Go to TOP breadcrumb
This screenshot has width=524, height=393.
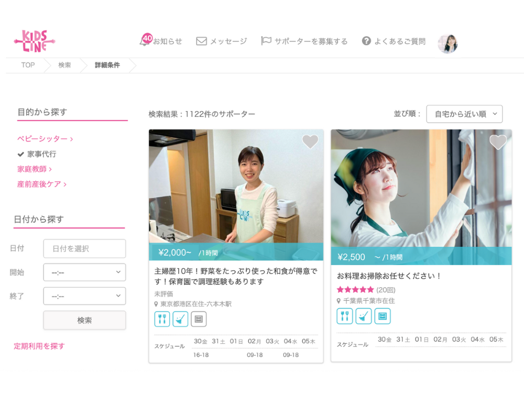tap(28, 65)
